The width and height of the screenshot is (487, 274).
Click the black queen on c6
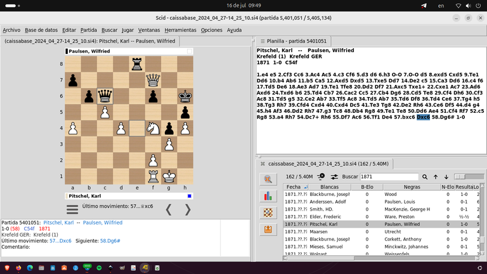[105, 96]
